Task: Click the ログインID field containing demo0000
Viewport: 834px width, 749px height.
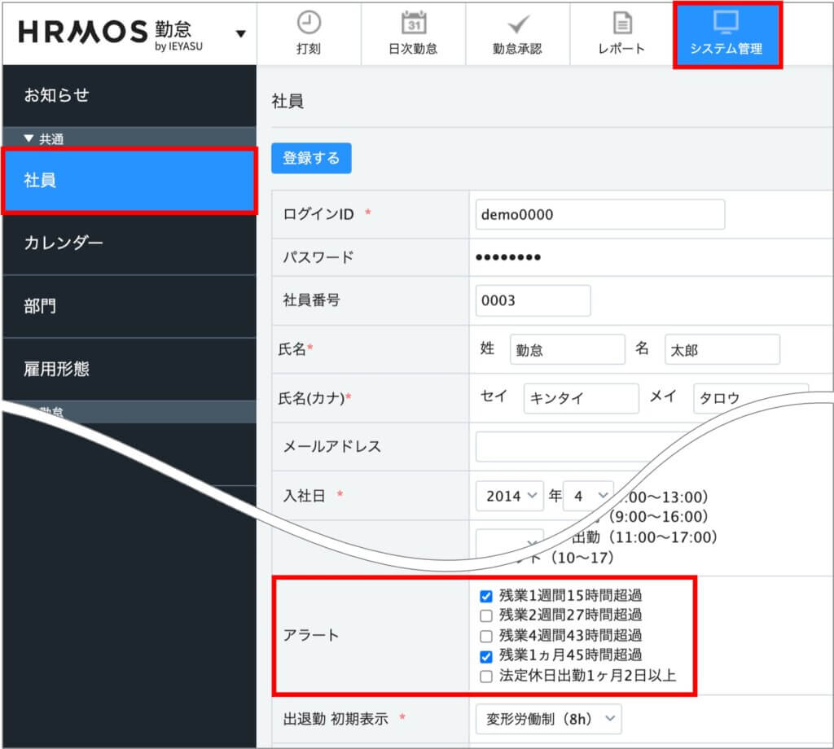Action: point(599,215)
